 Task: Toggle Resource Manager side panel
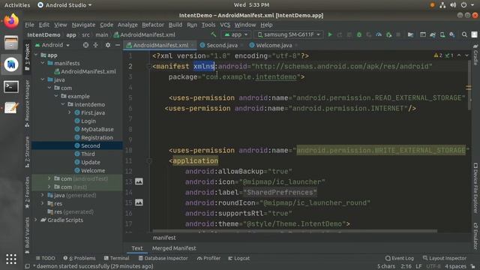[27, 103]
